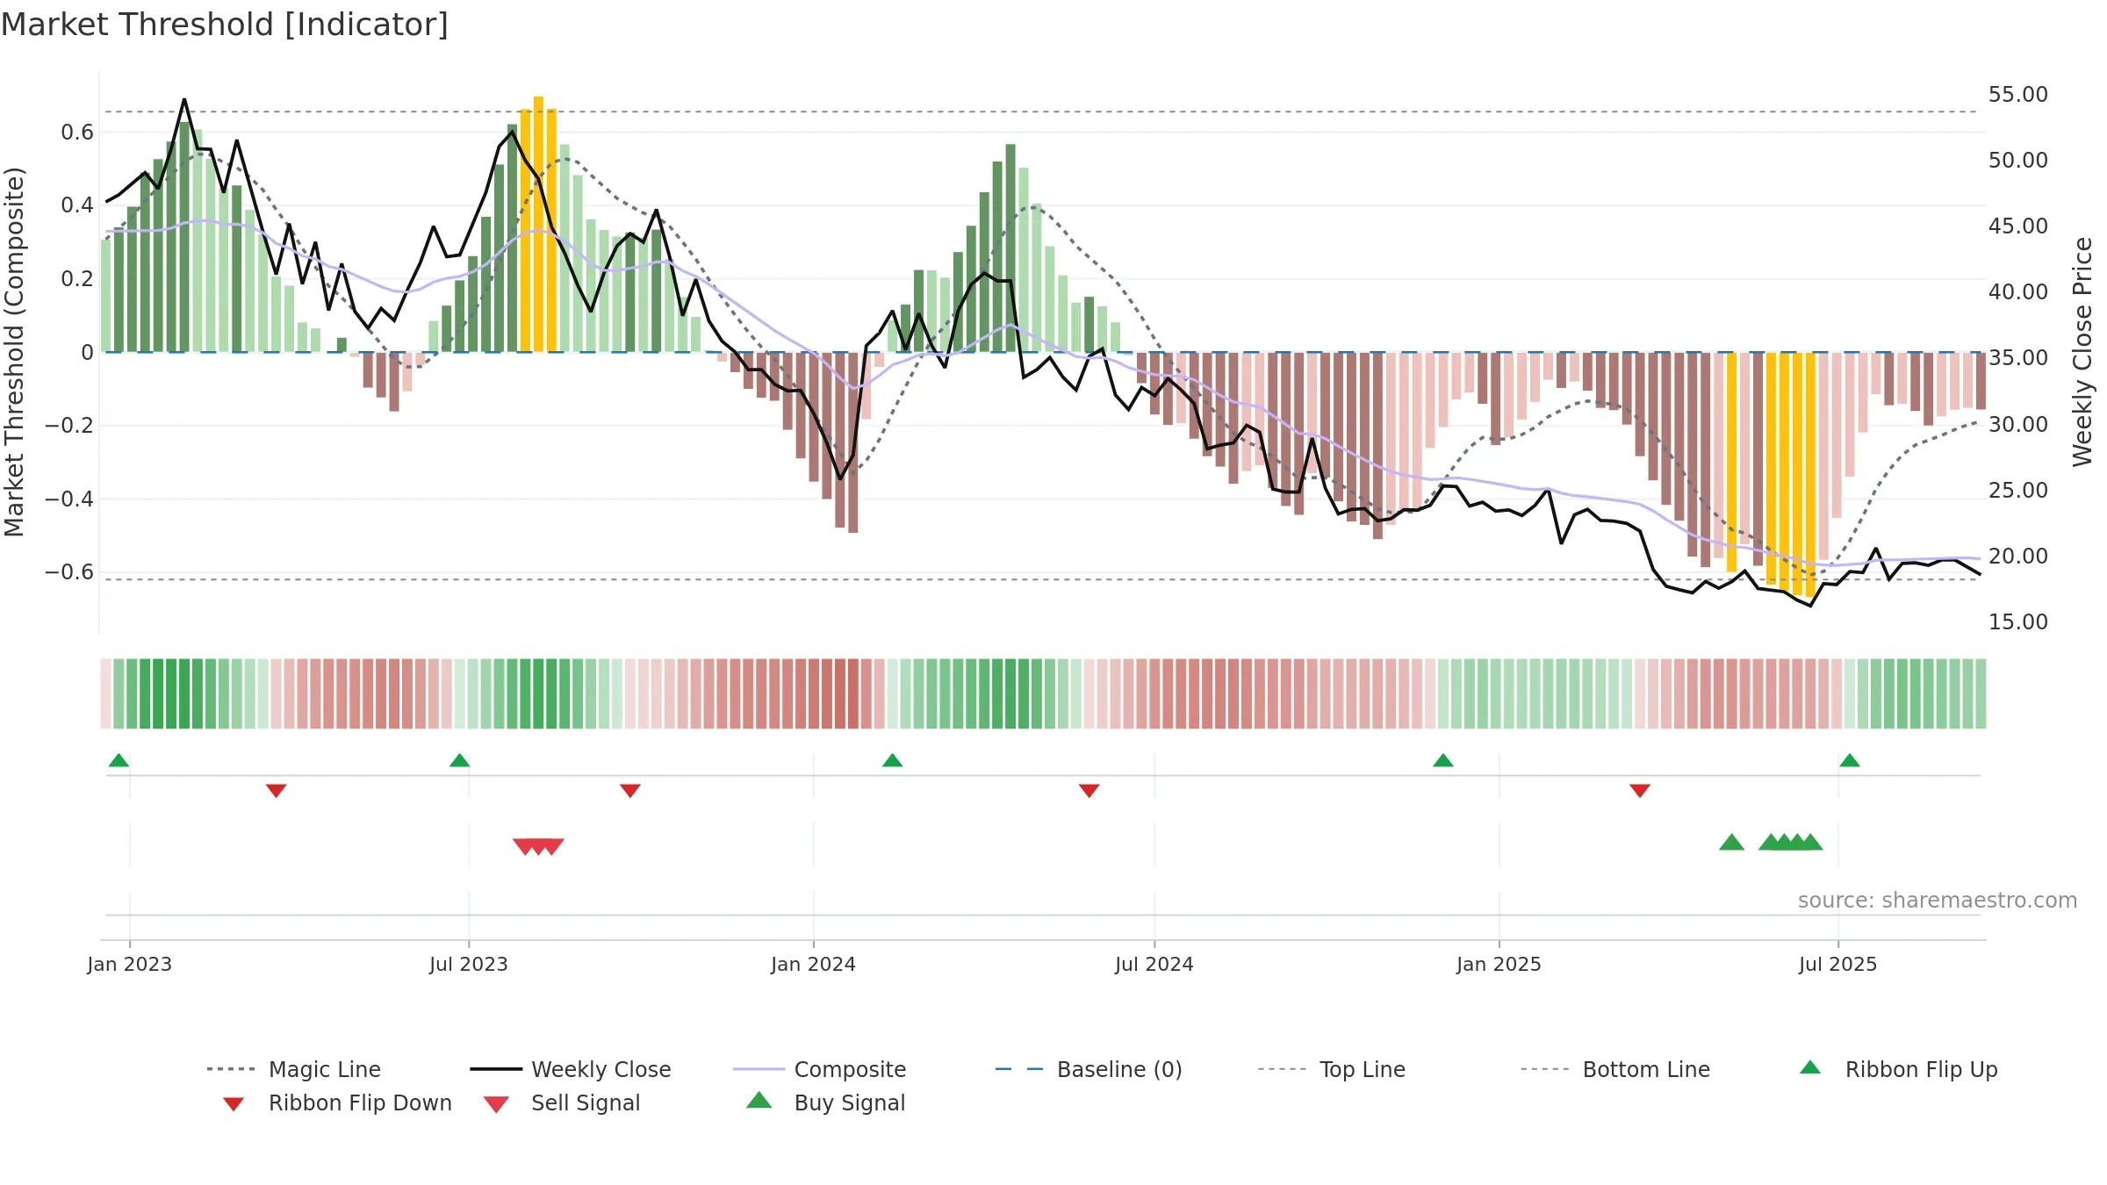Click the Jan 2023 x-axis label
Viewport: 2107px width, 1185px height.
tap(129, 964)
